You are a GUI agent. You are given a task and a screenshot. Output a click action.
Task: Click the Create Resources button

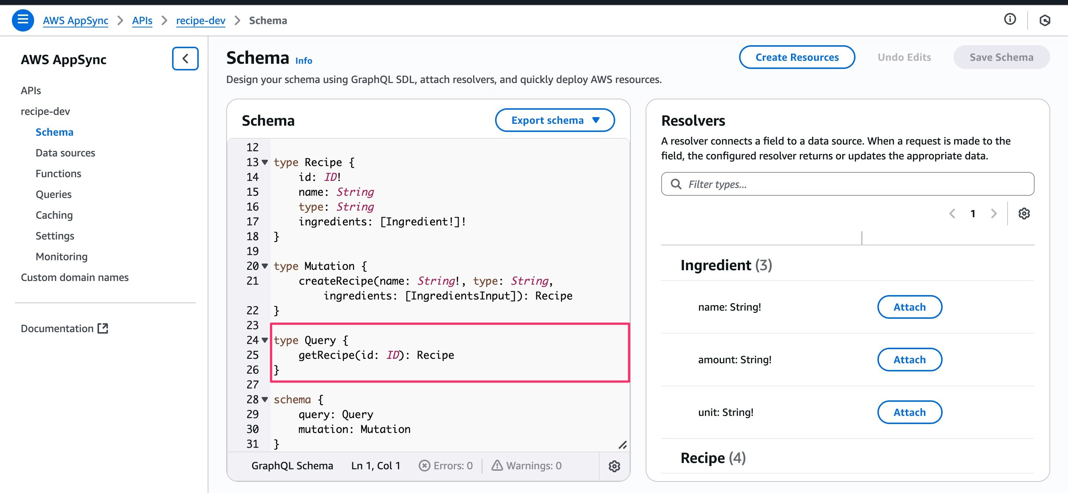797,57
